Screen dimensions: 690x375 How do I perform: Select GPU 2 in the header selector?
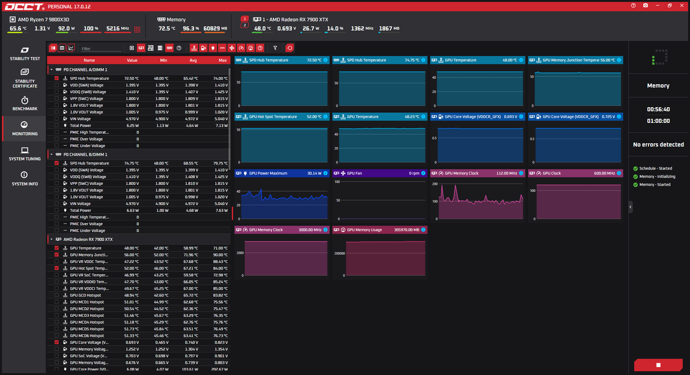pyautogui.click(x=245, y=25)
